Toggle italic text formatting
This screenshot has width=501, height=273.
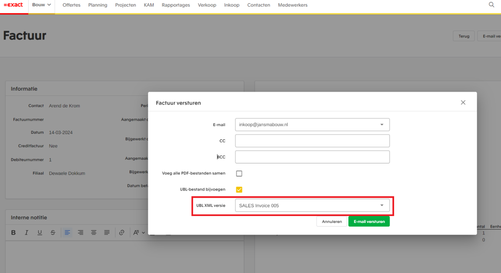pyautogui.click(x=27, y=233)
